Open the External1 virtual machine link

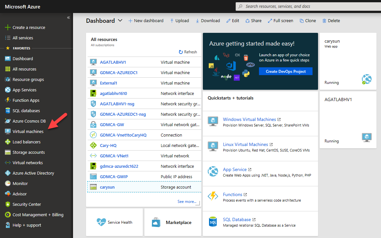click(108, 83)
